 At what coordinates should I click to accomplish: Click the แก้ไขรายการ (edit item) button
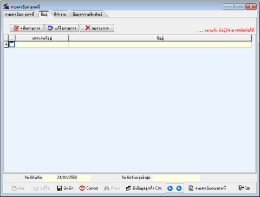pos(62,28)
